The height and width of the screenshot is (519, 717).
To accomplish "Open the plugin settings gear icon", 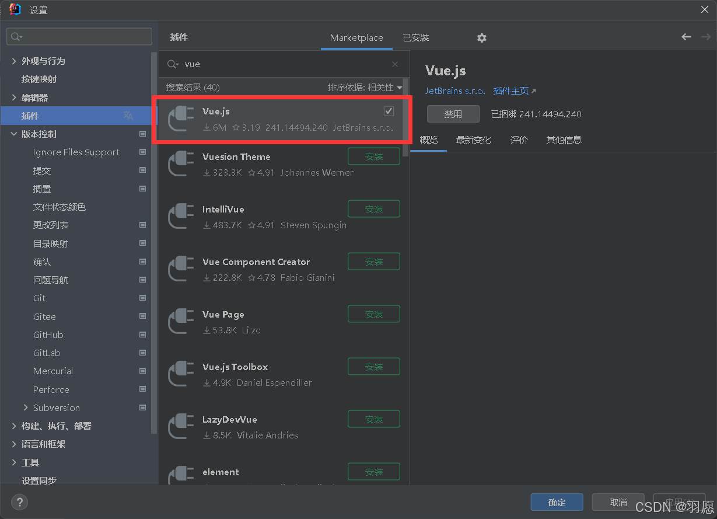I will pos(481,37).
